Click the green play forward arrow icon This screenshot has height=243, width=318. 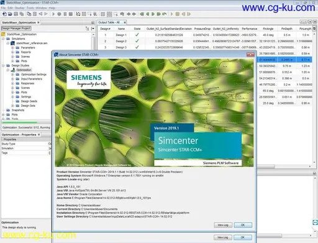[153, 14]
